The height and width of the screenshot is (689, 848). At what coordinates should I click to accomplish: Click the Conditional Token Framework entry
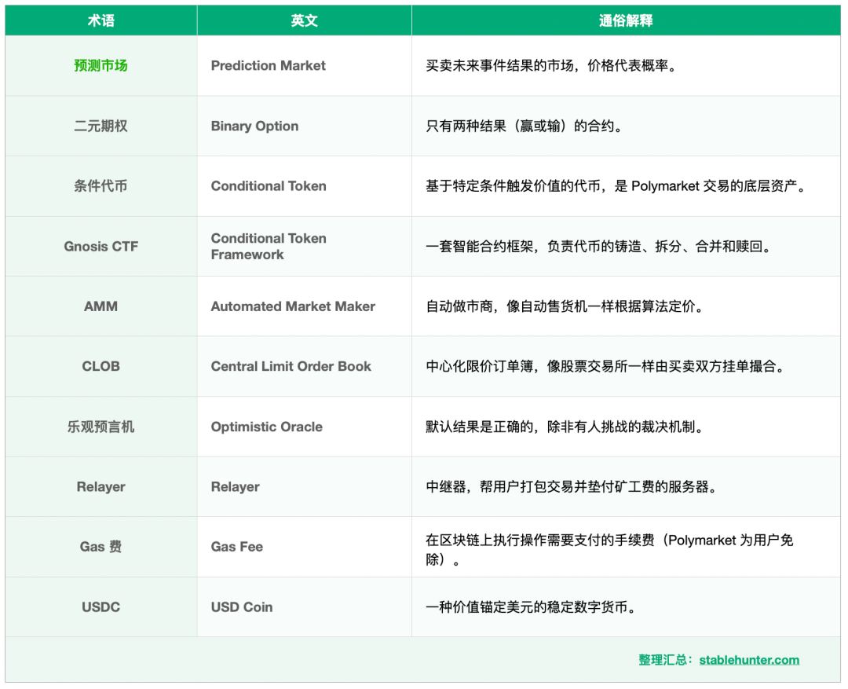[269, 246]
